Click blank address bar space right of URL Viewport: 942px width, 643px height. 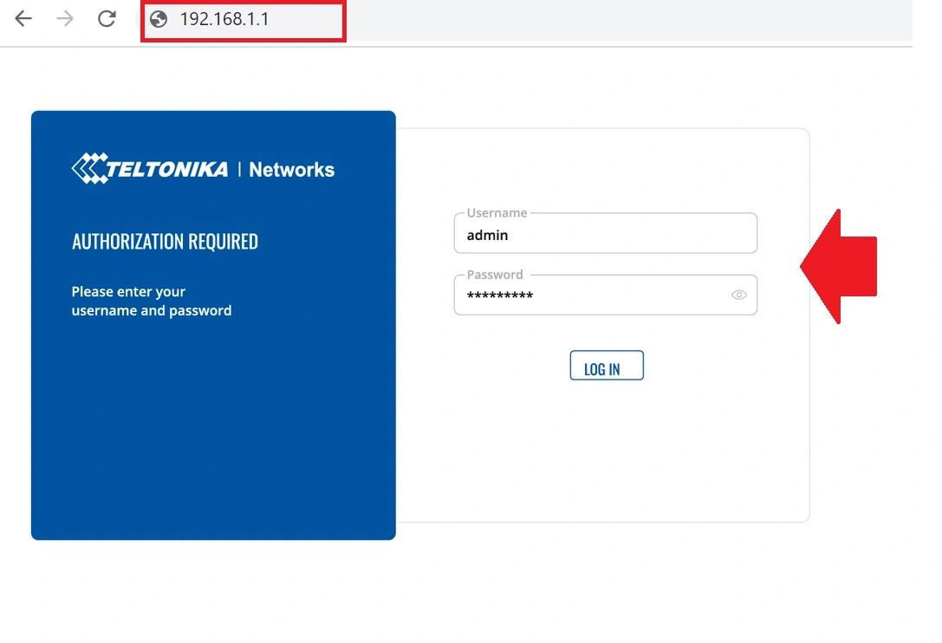tap(607, 19)
